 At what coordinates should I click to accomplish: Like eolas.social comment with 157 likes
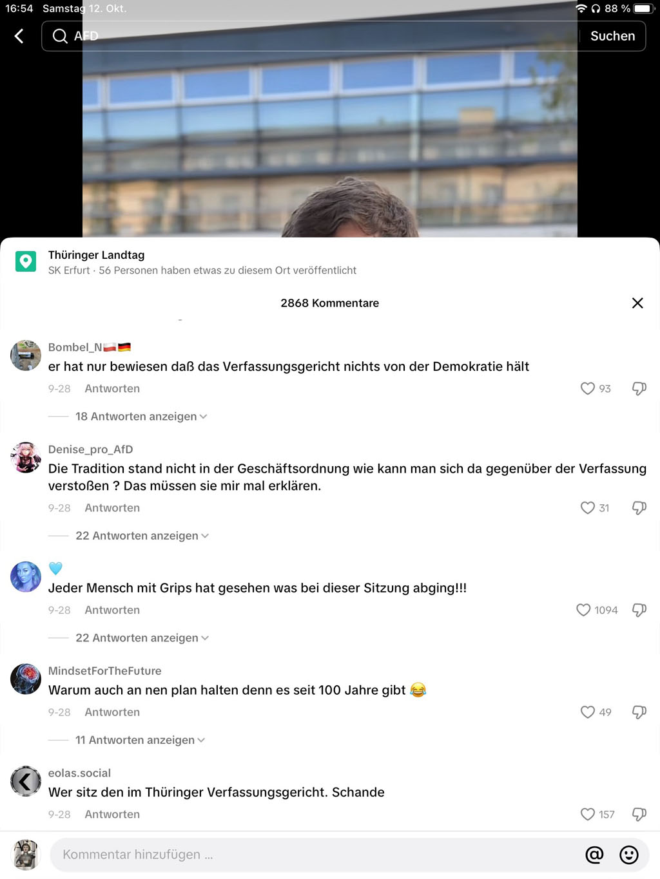(587, 814)
